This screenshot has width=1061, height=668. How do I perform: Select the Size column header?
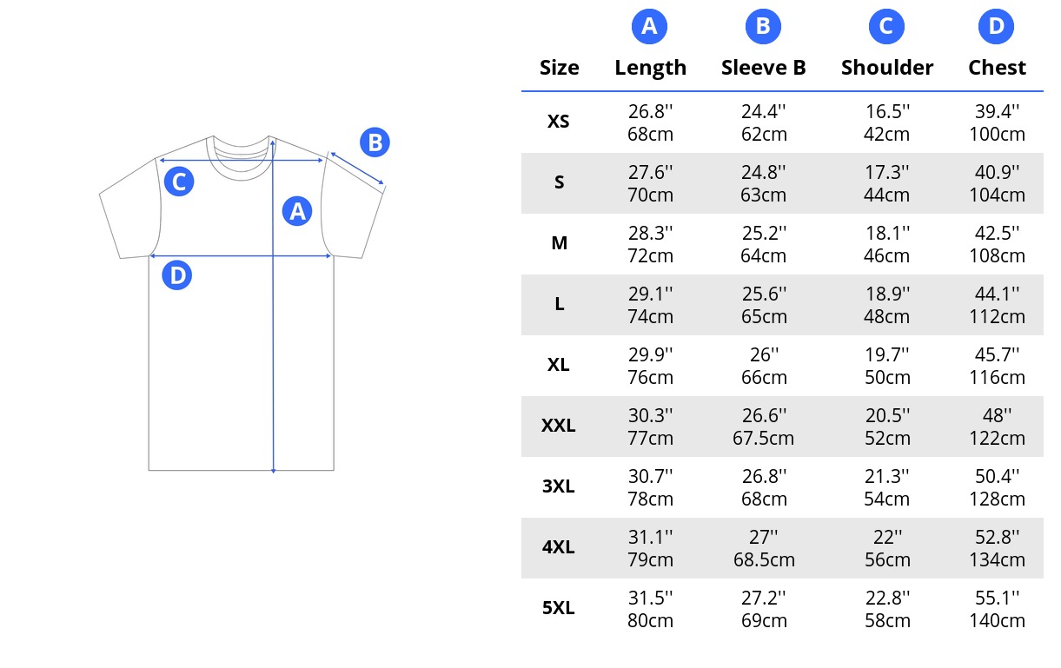click(559, 68)
